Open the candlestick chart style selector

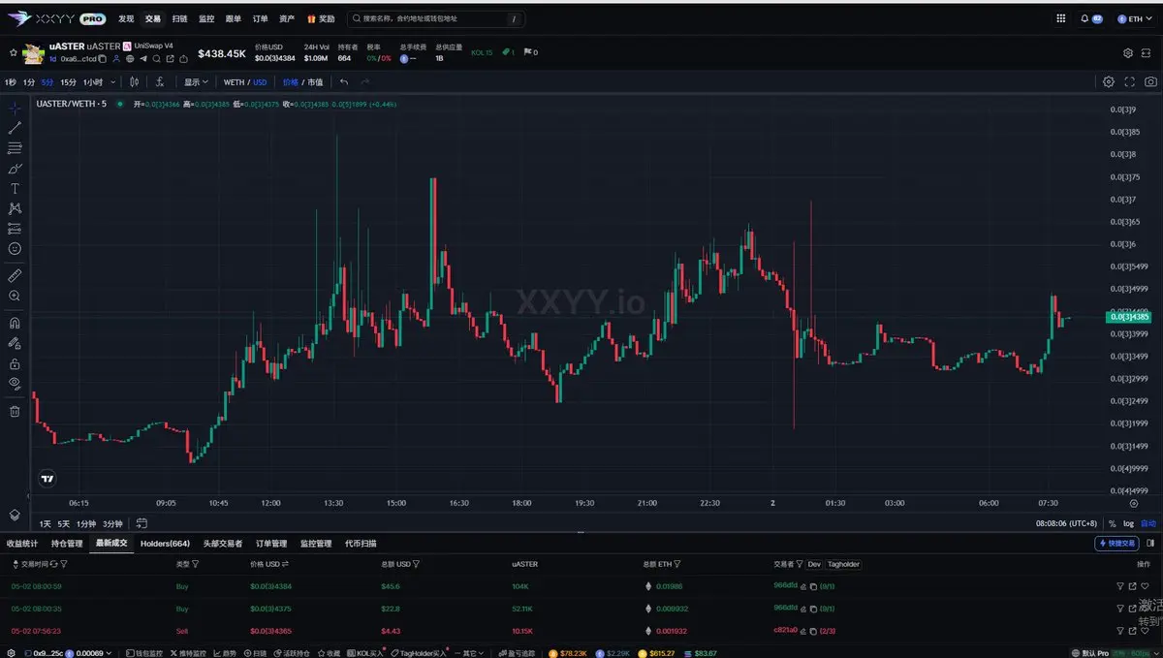(135, 82)
